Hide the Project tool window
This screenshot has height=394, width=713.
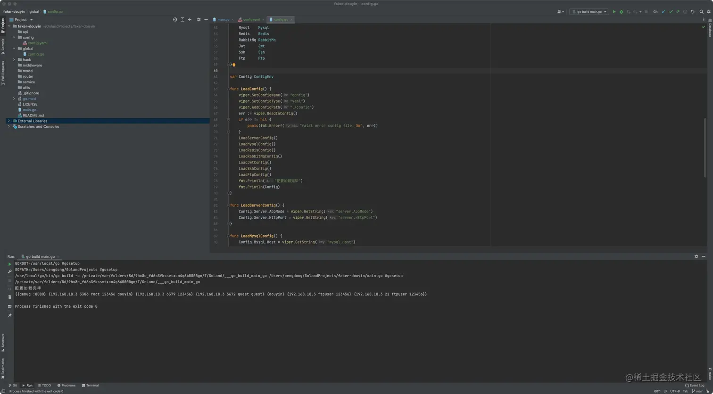206,19
